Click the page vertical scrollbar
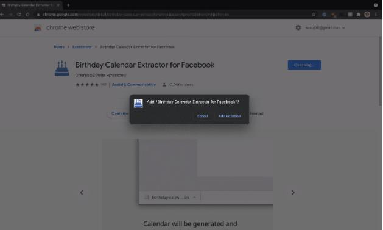The height and width of the screenshot is (230, 383). [x=380, y=71]
